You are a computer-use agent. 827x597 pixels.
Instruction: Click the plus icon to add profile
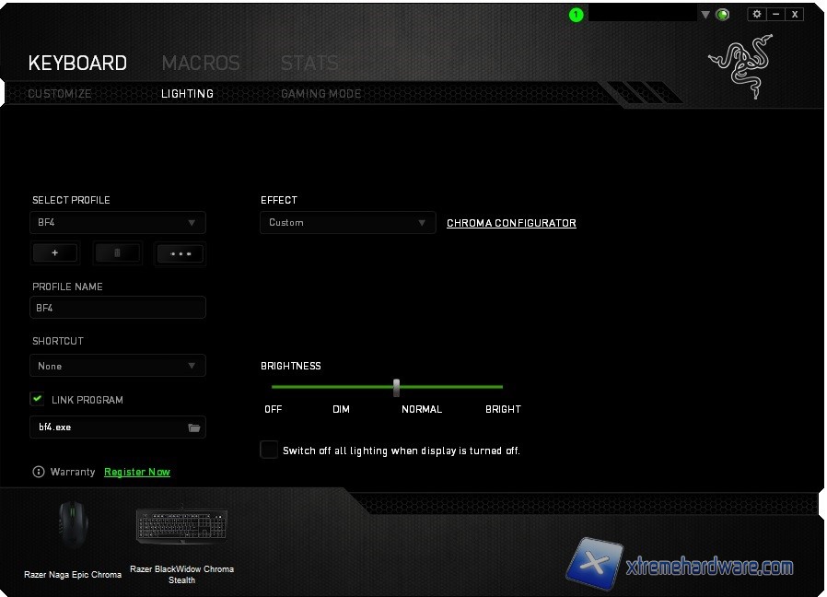[55, 253]
